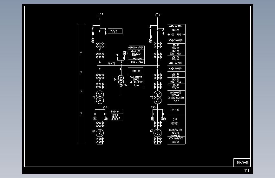Pick the three-circle voltage transformer above 35kV bus
Screen dimensions: 275x178
tap(125, 53)
